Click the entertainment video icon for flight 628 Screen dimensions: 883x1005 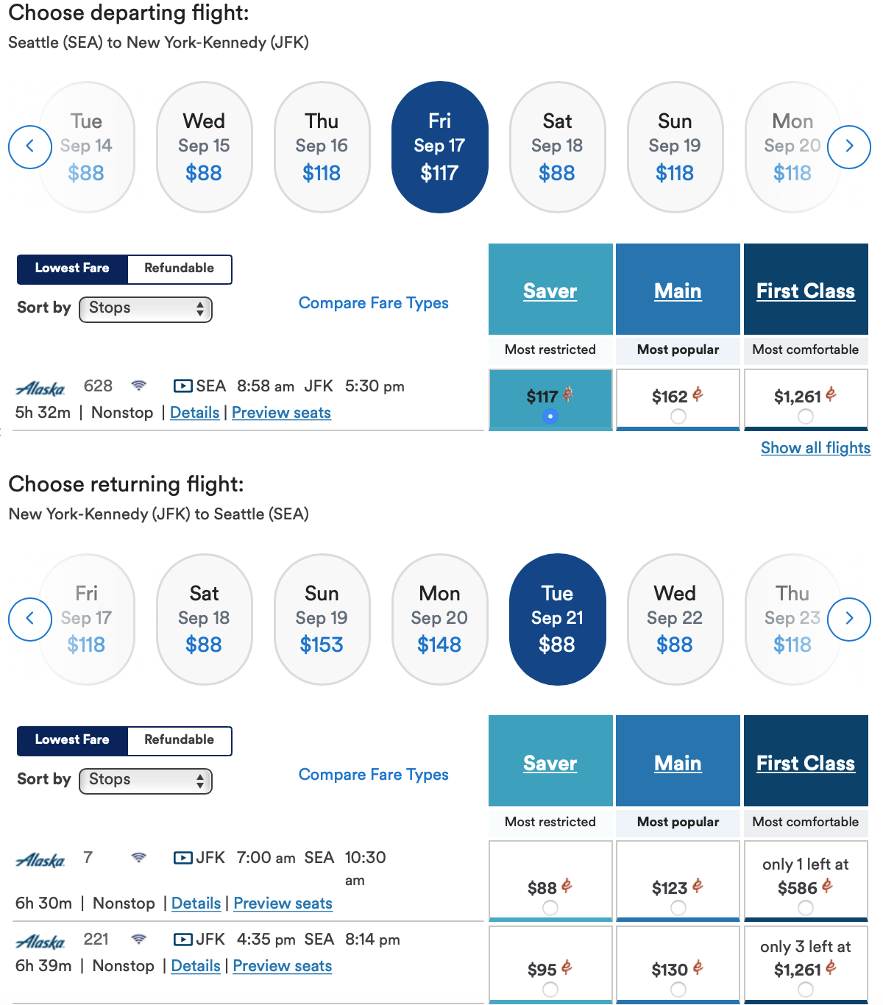pos(182,385)
